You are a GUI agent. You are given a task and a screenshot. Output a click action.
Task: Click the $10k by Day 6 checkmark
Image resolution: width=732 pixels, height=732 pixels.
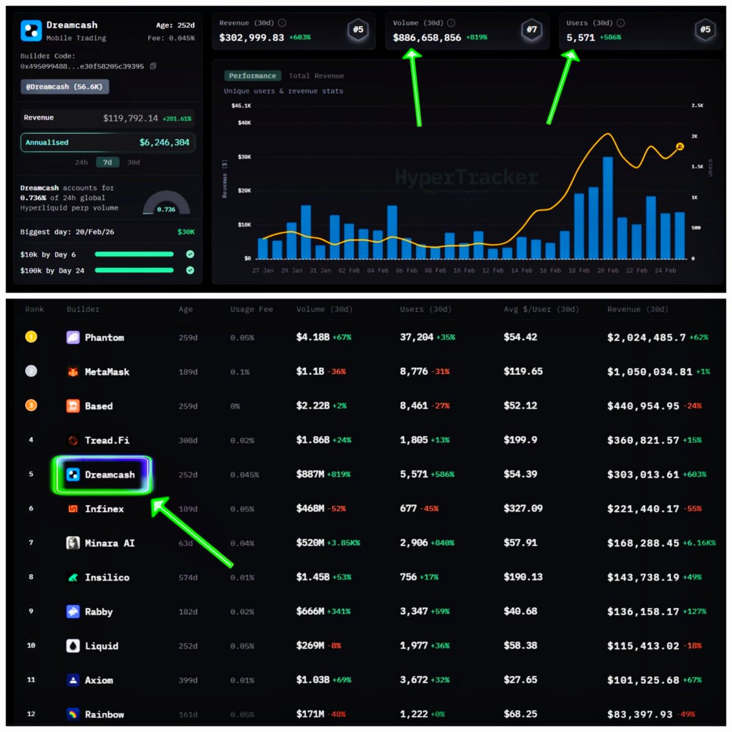(x=190, y=254)
